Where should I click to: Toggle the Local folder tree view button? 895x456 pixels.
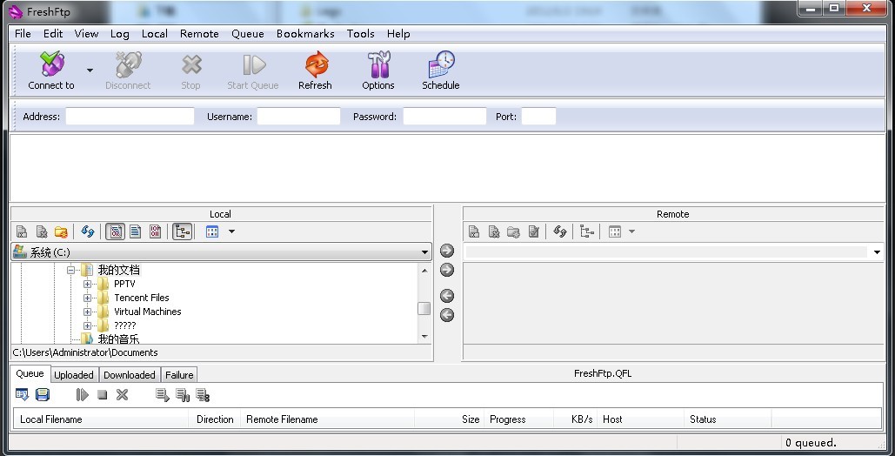coord(182,231)
